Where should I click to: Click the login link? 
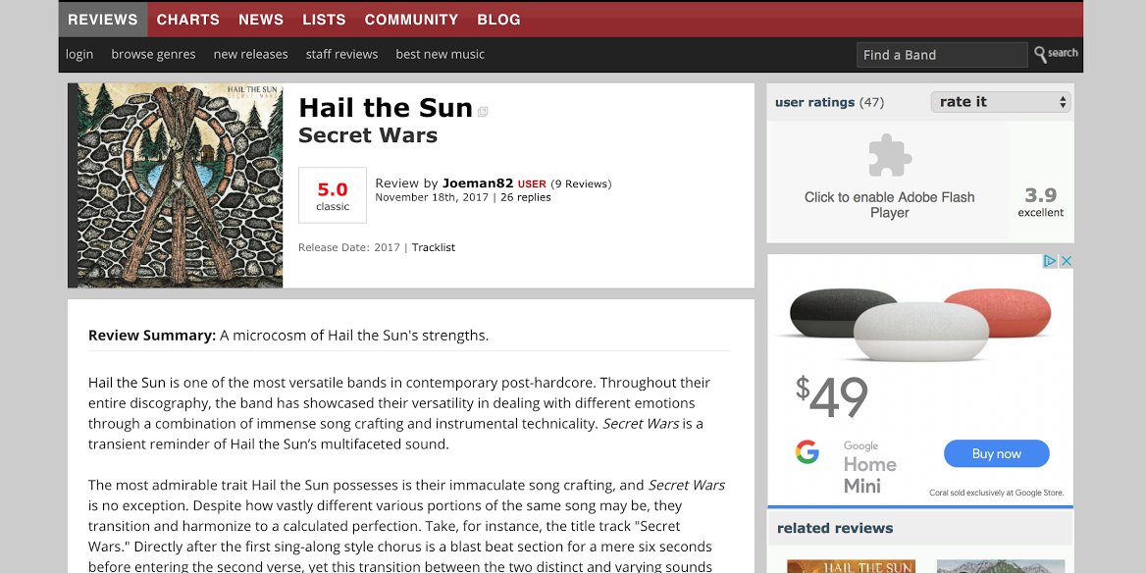click(x=79, y=54)
